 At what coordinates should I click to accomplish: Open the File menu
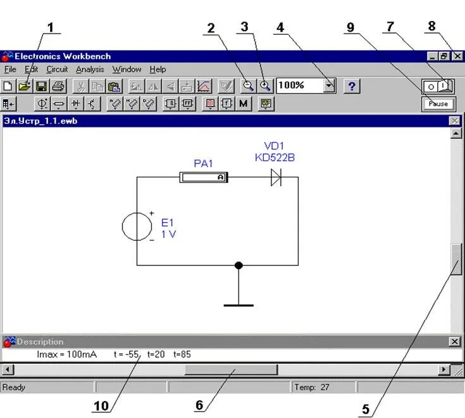10,70
